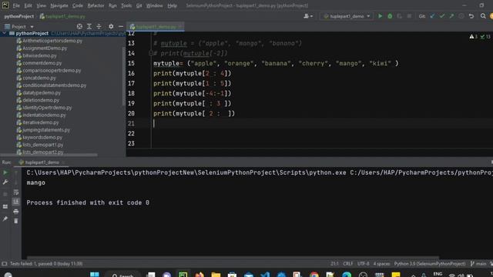The height and width of the screenshot is (277, 493).
Task: Push changes with the Git arrow icon
Action: point(451,16)
